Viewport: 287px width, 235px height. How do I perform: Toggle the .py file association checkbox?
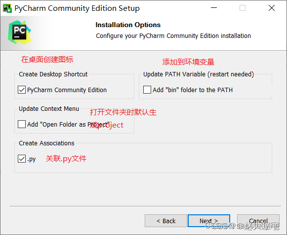point(22,159)
